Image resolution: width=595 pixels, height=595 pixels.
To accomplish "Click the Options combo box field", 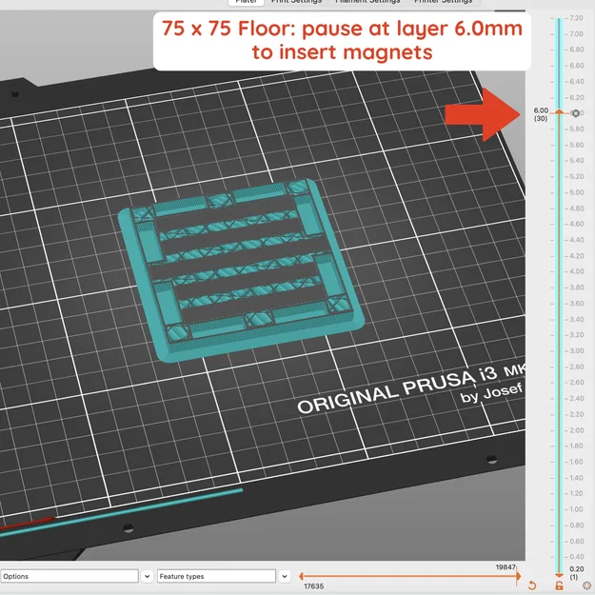I will (x=69, y=576).
